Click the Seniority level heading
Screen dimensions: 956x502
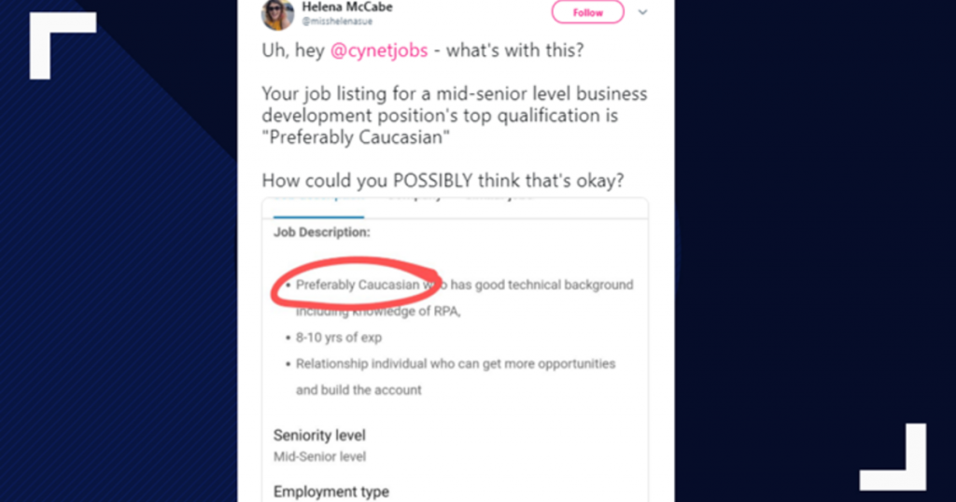(x=319, y=436)
